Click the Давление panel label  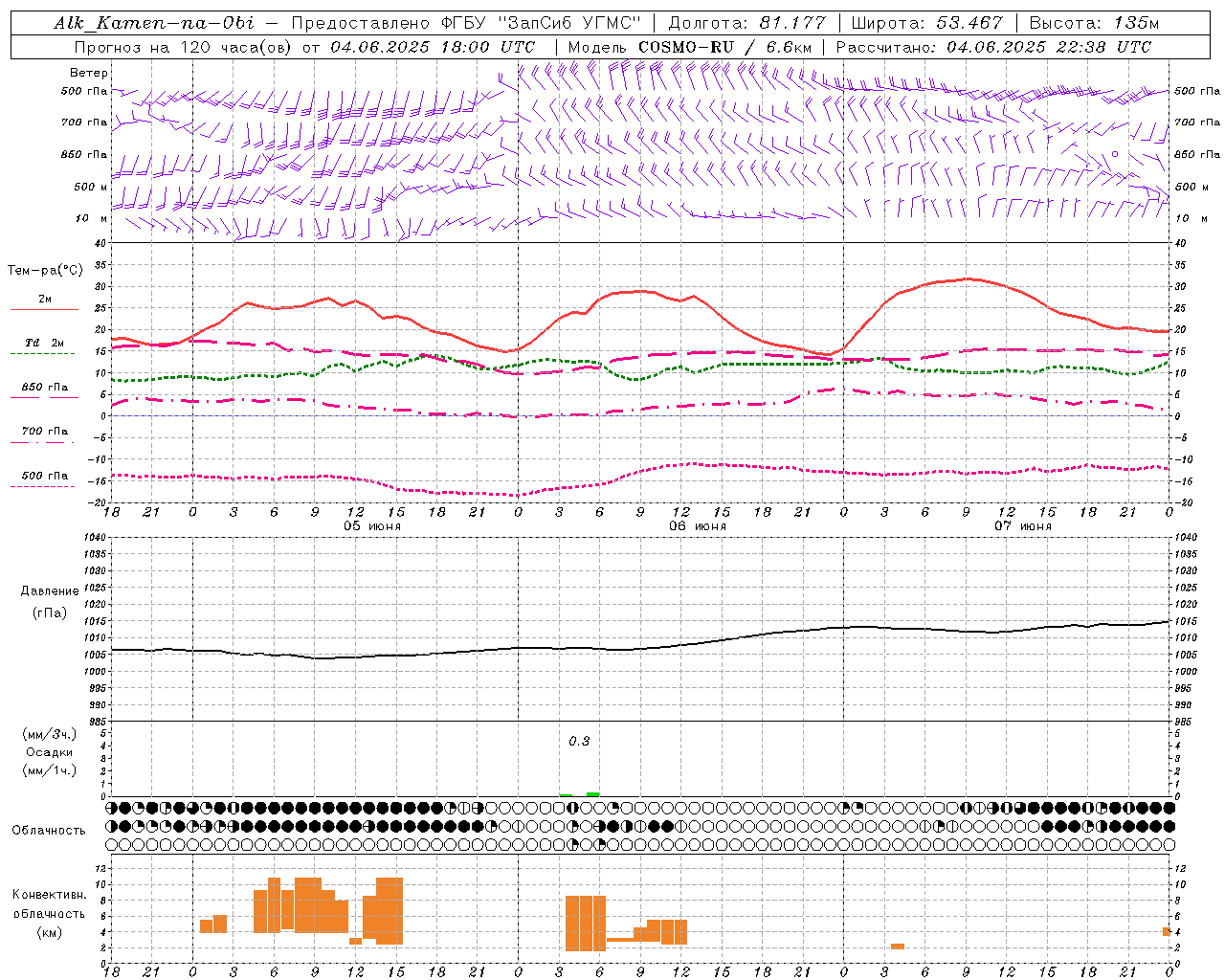point(50,591)
